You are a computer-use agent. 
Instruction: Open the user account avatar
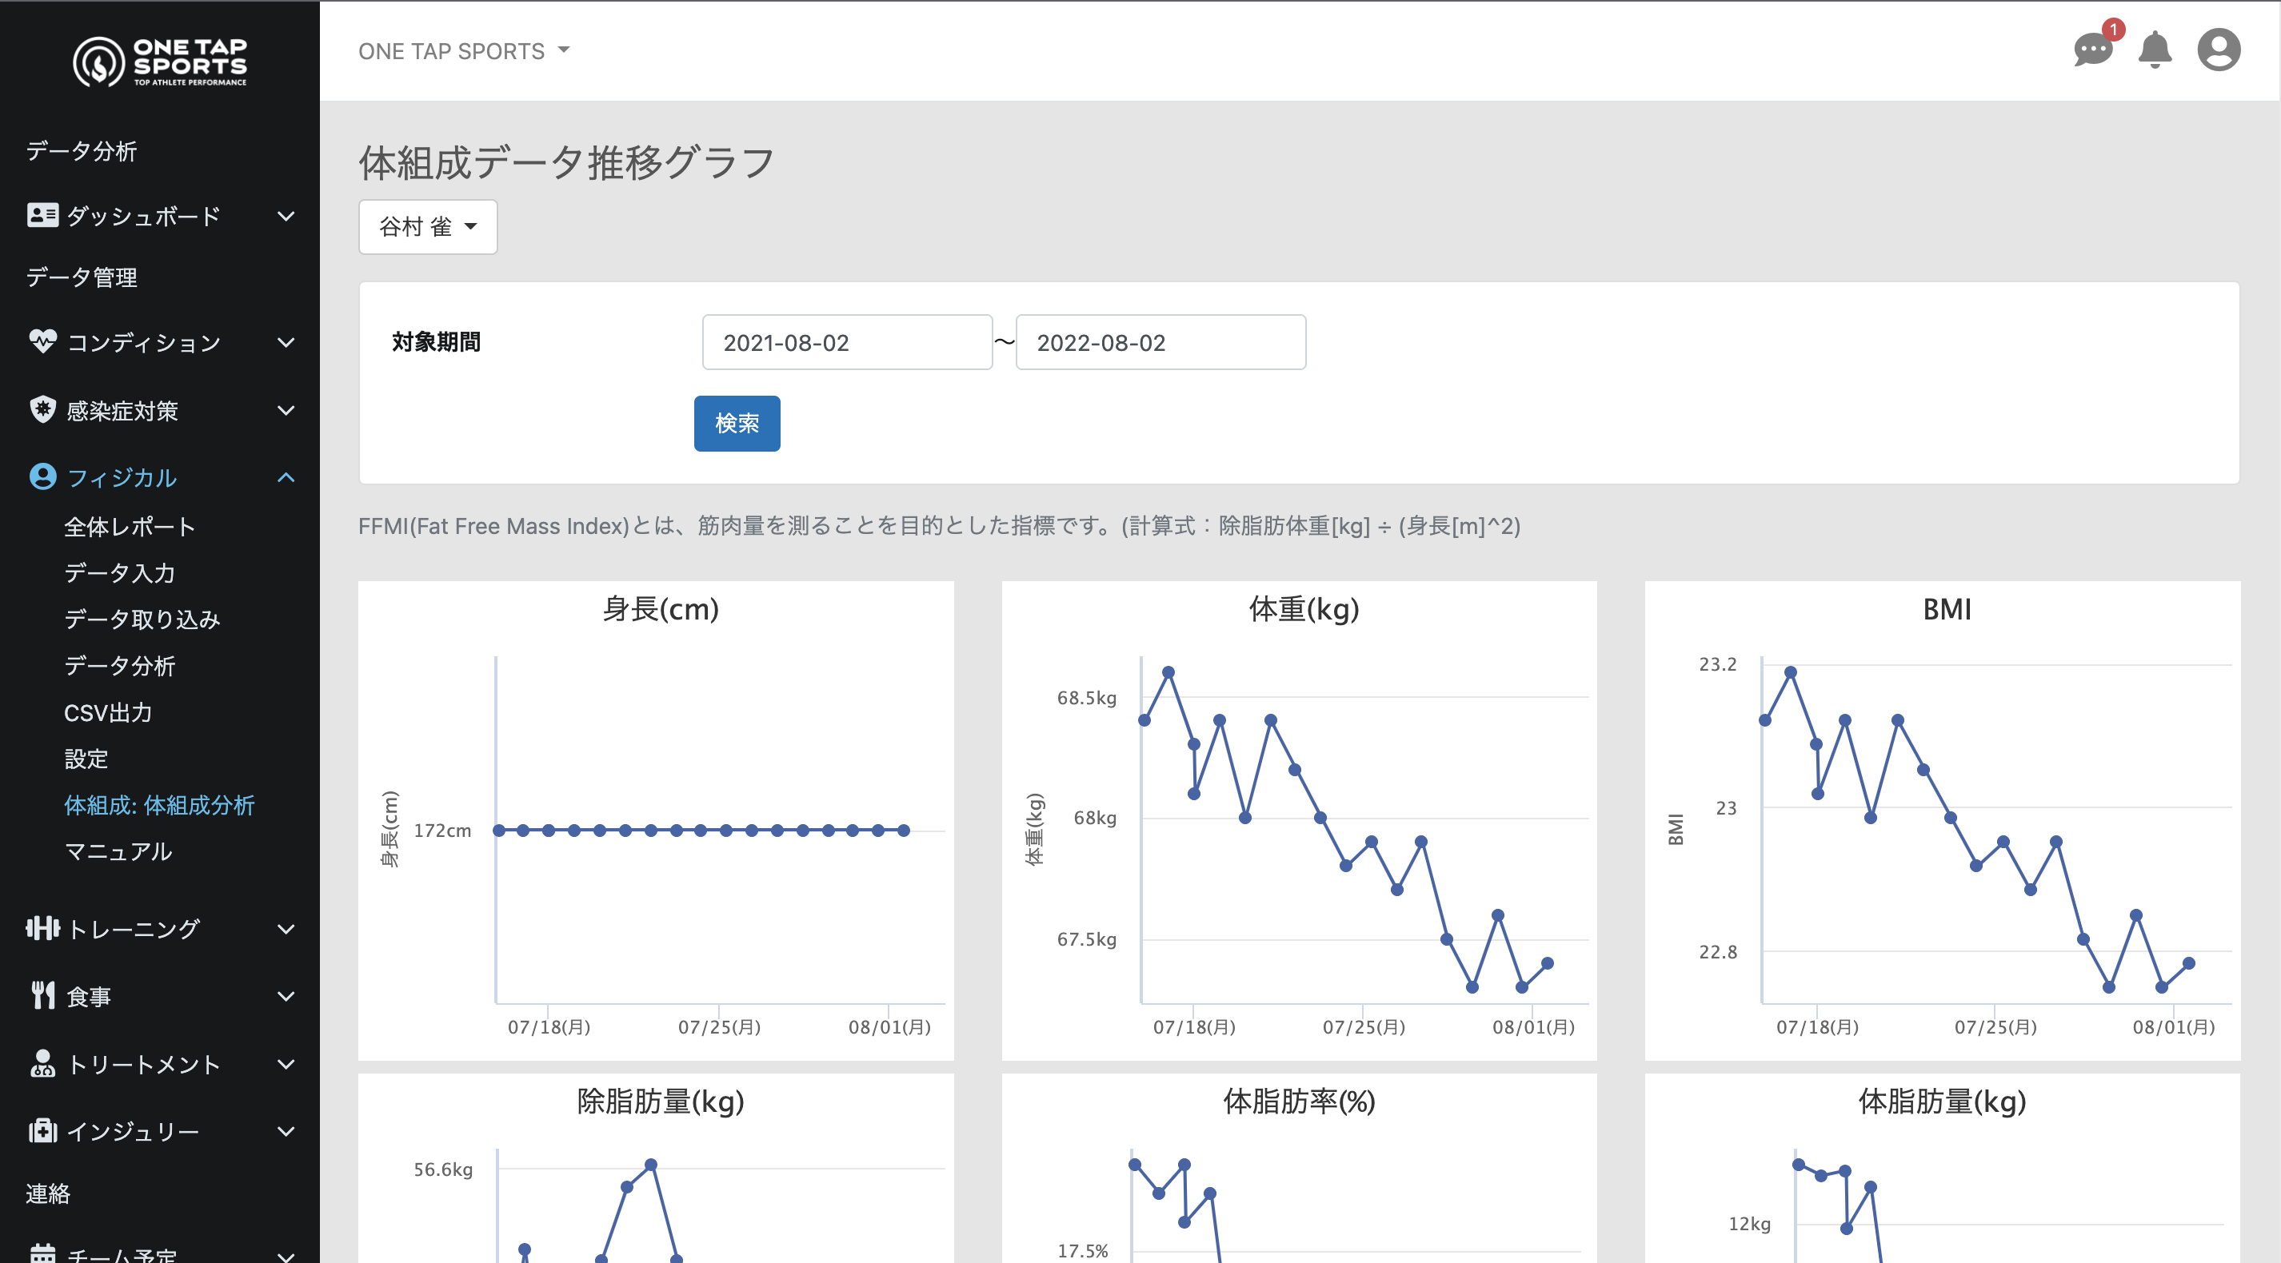[2219, 50]
